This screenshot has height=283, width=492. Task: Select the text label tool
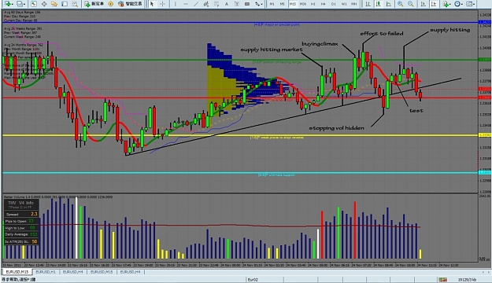coord(237,4)
